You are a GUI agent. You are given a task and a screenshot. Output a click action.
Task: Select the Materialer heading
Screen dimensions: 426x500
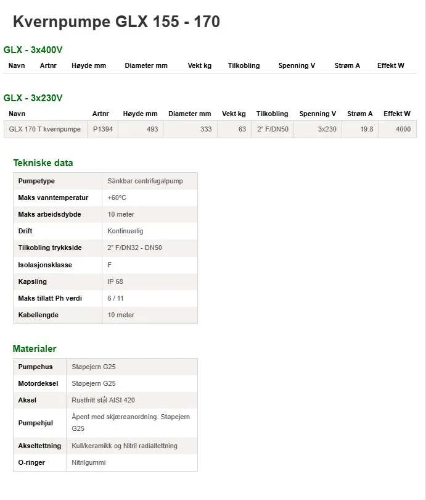coord(35,349)
